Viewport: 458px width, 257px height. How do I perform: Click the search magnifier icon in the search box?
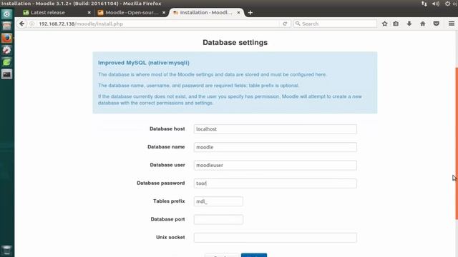pos(298,24)
